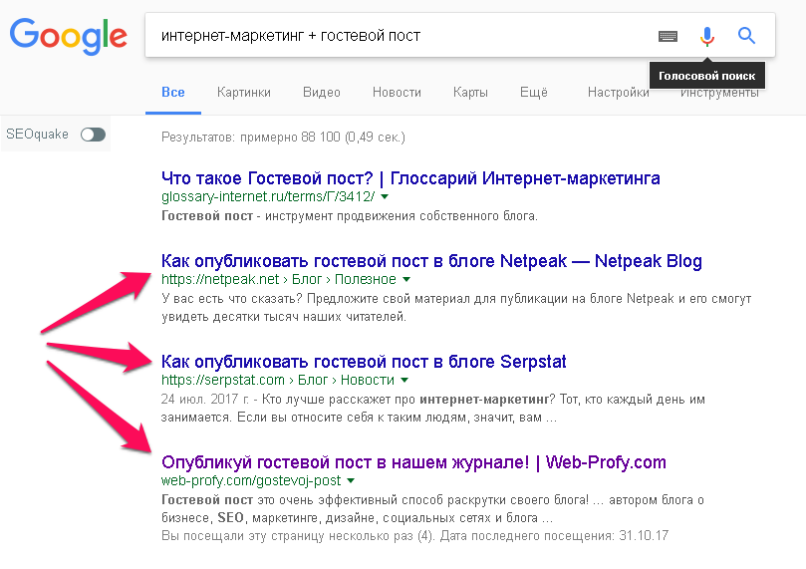Click the green URL web-profy.com/gostevoj-post
This screenshot has height=569, width=806.
click(x=251, y=481)
